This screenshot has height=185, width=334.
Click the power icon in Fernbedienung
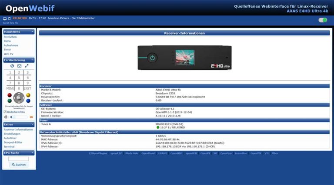(x=12, y=66)
